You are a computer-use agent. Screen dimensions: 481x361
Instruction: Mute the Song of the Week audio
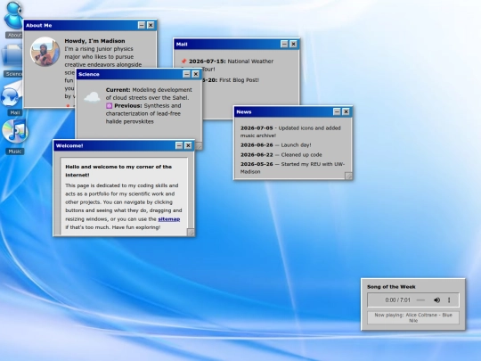tap(436, 299)
